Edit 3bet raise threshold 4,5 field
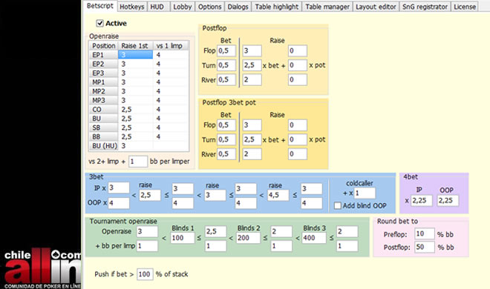Screen dimensions: 490x289 [278, 195]
